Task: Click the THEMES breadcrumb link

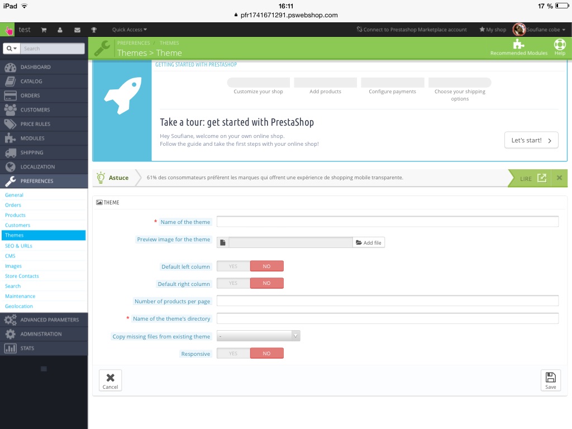Action: click(169, 43)
